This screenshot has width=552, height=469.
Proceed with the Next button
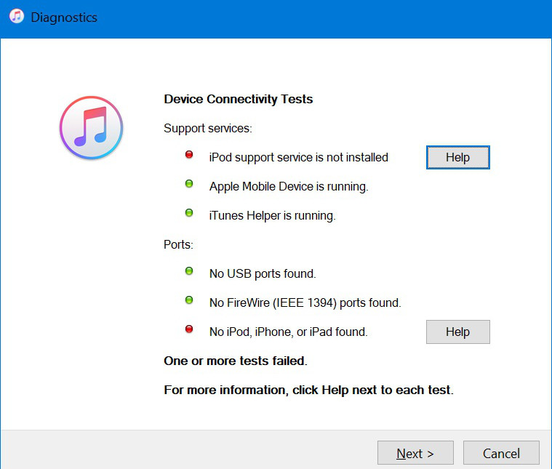click(415, 453)
